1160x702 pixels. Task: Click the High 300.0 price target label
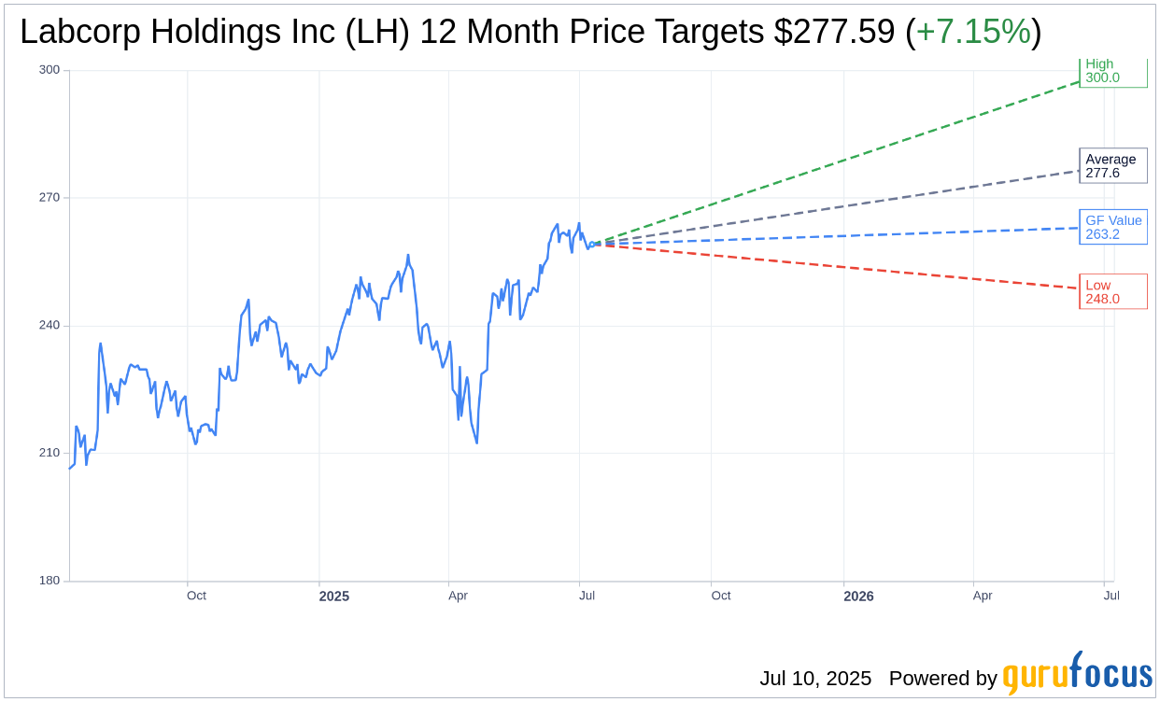pyautogui.click(x=1113, y=71)
